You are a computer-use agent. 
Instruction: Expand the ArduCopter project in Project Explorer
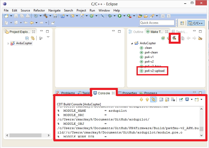pos(8,43)
